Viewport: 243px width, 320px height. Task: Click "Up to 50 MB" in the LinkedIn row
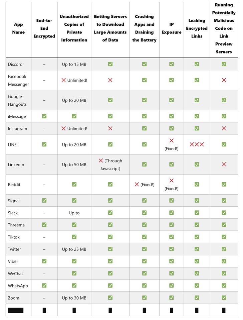click(x=74, y=165)
